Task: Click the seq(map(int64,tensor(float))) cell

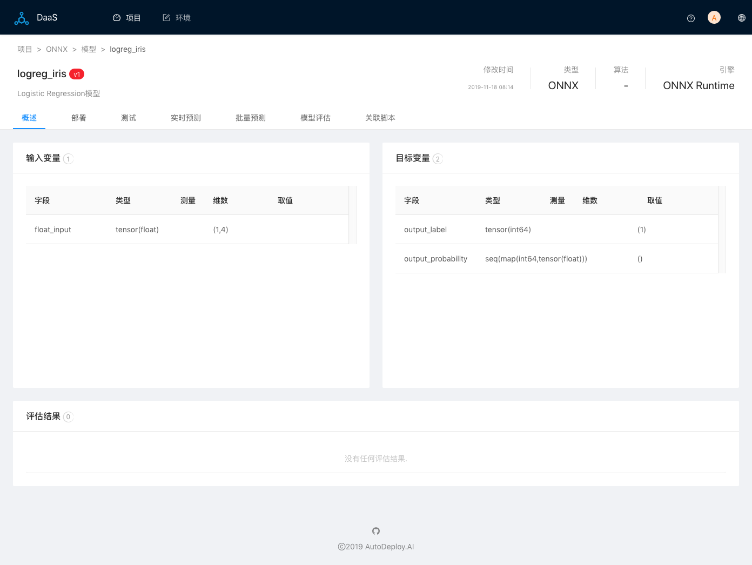Action: coord(536,259)
